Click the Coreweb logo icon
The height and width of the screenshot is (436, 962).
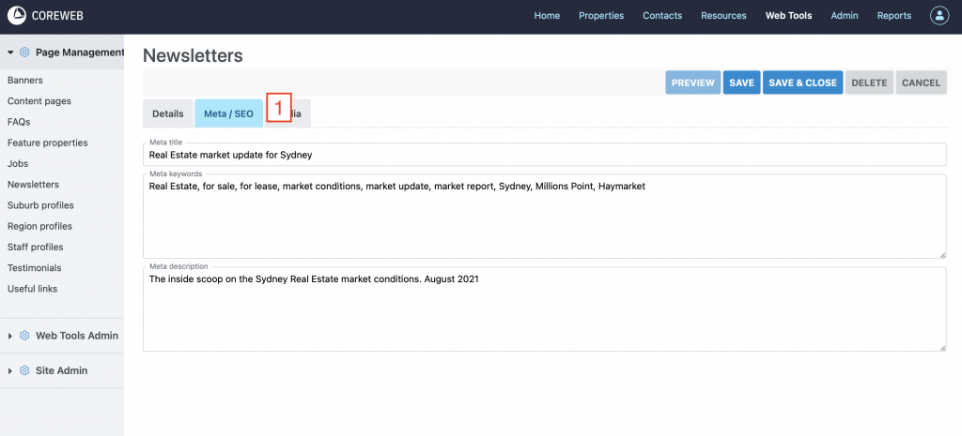17,16
